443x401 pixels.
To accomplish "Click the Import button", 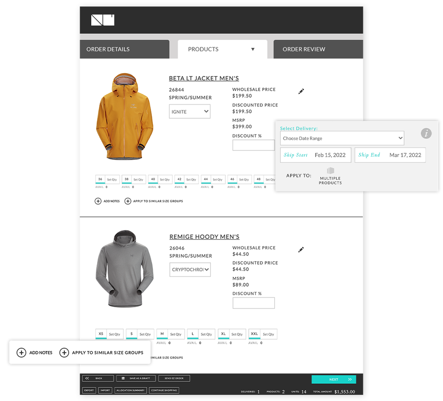I will (105, 390).
